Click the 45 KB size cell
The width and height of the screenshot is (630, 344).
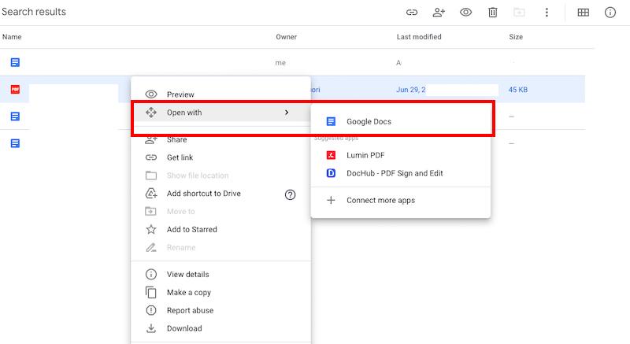coord(518,90)
